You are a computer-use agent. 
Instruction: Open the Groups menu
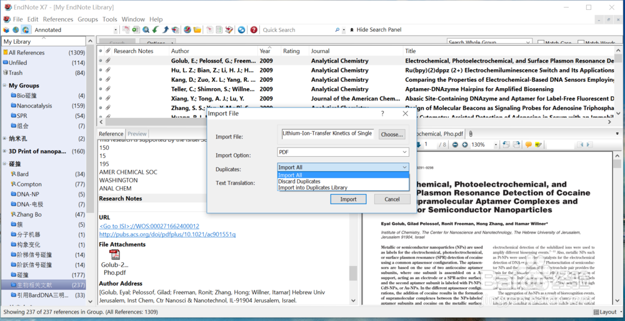[87, 19]
